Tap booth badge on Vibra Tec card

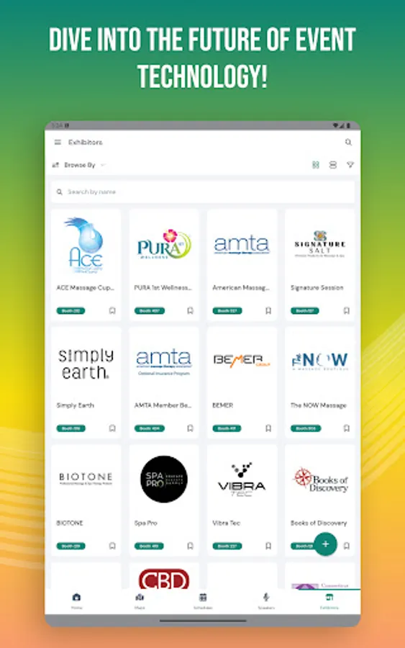pos(227,546)
